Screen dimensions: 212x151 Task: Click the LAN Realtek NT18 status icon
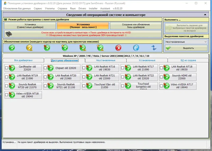point(167,68)
